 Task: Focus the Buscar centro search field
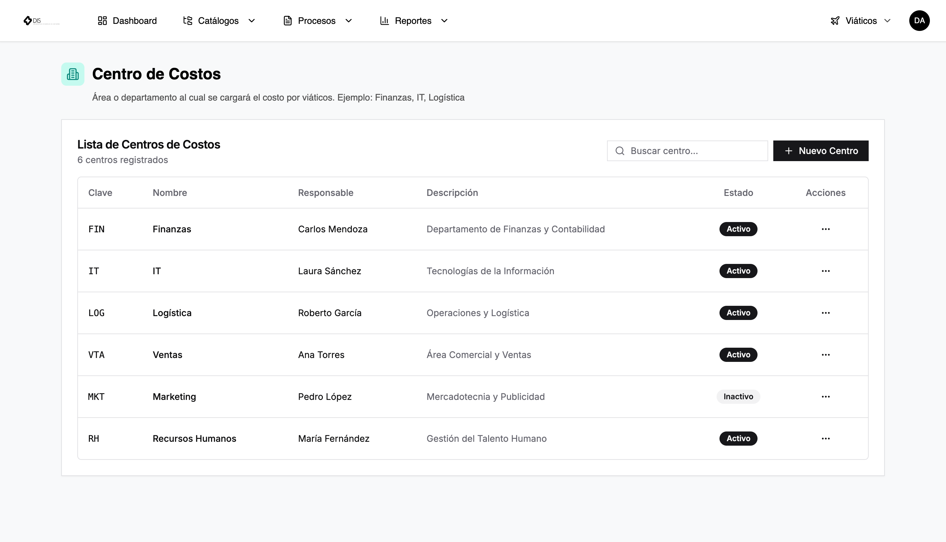[x=687, y=151]
